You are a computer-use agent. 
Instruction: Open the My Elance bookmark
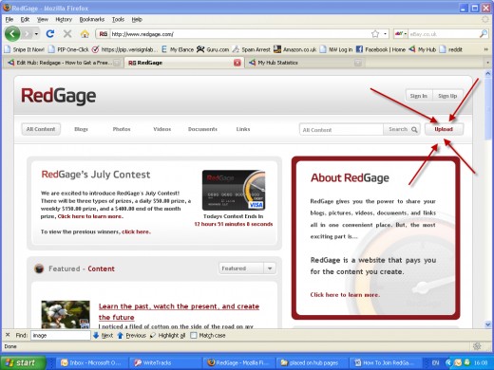click(178, 49)
